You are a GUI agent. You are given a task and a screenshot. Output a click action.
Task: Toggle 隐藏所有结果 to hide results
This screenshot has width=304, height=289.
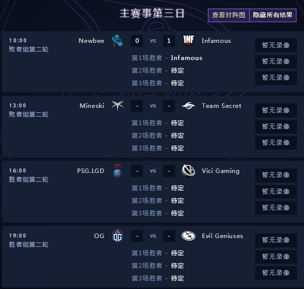click(x=273, y=15)
